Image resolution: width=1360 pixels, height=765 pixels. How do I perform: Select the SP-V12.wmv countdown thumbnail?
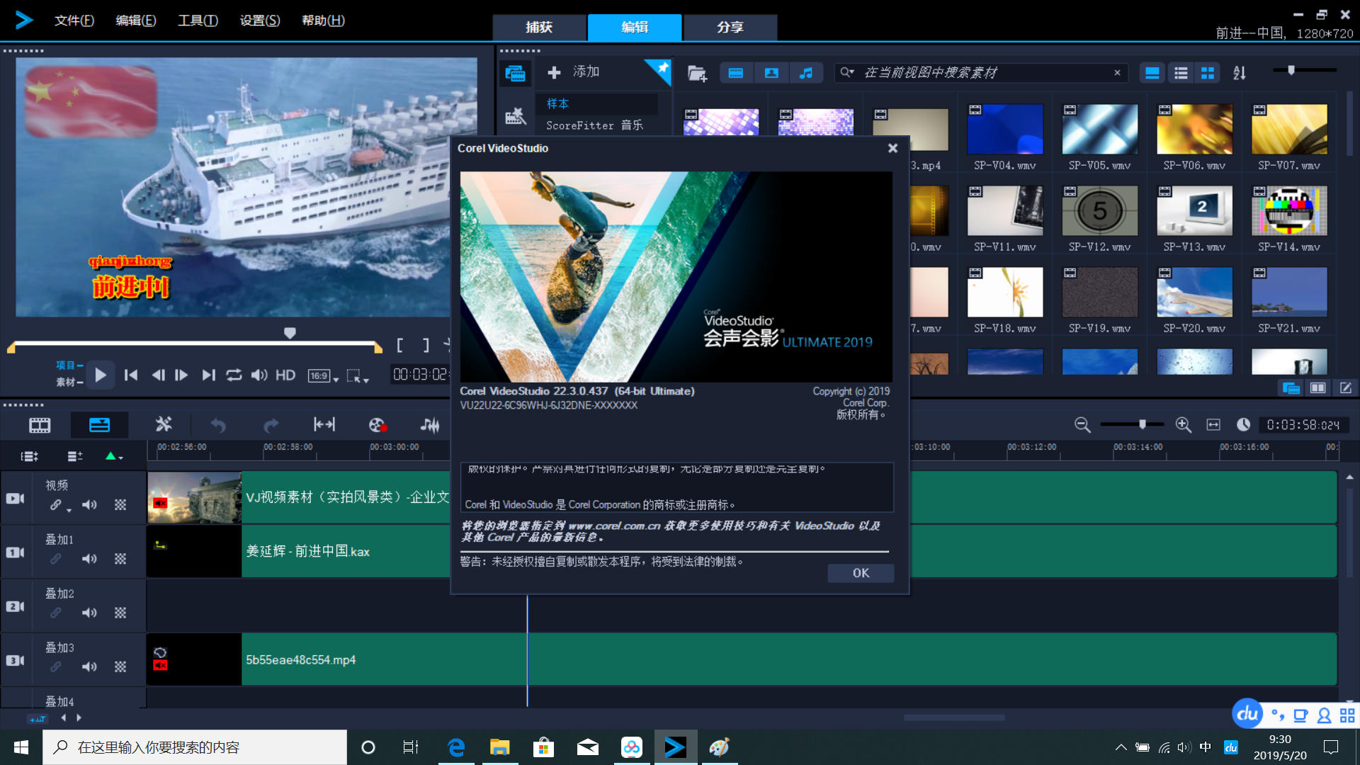pos(1099,210)
